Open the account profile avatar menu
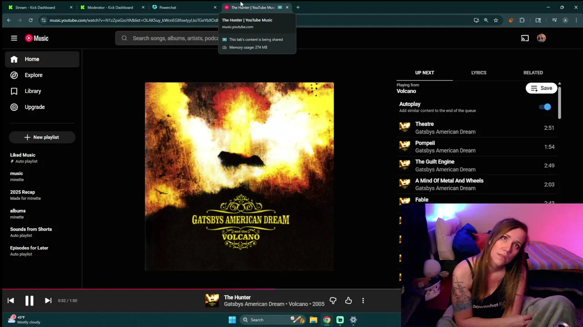This screenshot has width=583, height=327. point(541,38)
